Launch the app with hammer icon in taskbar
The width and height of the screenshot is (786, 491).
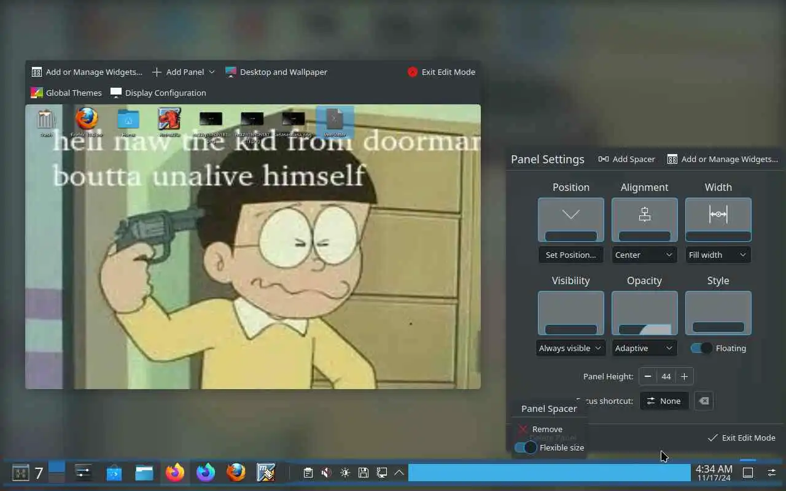(266, 473)
